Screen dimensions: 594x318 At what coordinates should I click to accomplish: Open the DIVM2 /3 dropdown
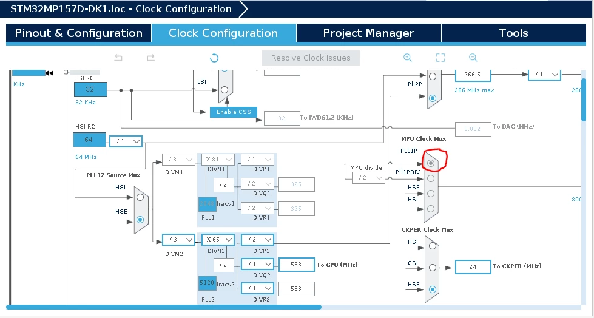click(178, 240)
